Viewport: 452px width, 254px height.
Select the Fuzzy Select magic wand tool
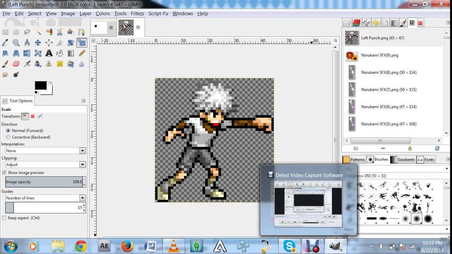click(38, 32)
